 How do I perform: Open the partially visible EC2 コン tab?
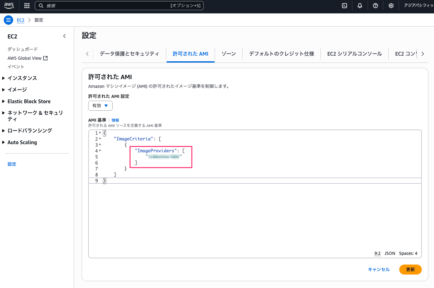406,54
